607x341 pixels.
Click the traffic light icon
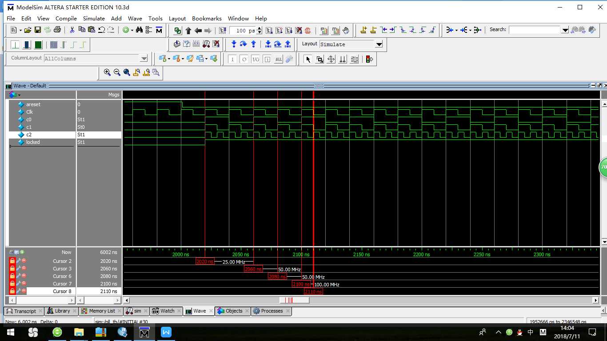tap(369, 59)
